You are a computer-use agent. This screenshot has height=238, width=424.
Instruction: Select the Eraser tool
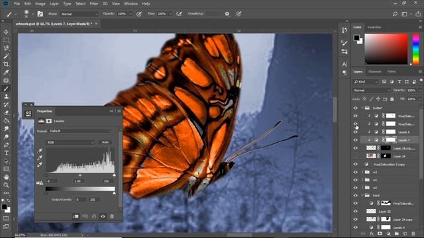point(6,112)
